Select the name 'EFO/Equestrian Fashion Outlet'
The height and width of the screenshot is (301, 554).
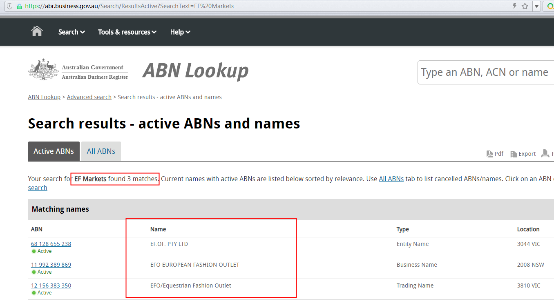(191, 286)
